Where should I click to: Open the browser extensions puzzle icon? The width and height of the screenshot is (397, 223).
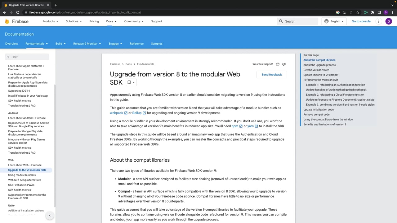click(372, 12)
